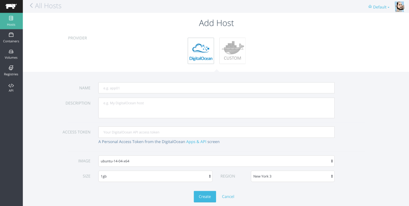Expand the Default environment dropdown
This screenshot has height=206, width=409.
379,7
